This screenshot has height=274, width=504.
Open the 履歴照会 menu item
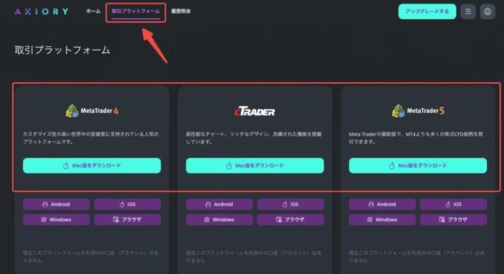(x=181, y=11)
